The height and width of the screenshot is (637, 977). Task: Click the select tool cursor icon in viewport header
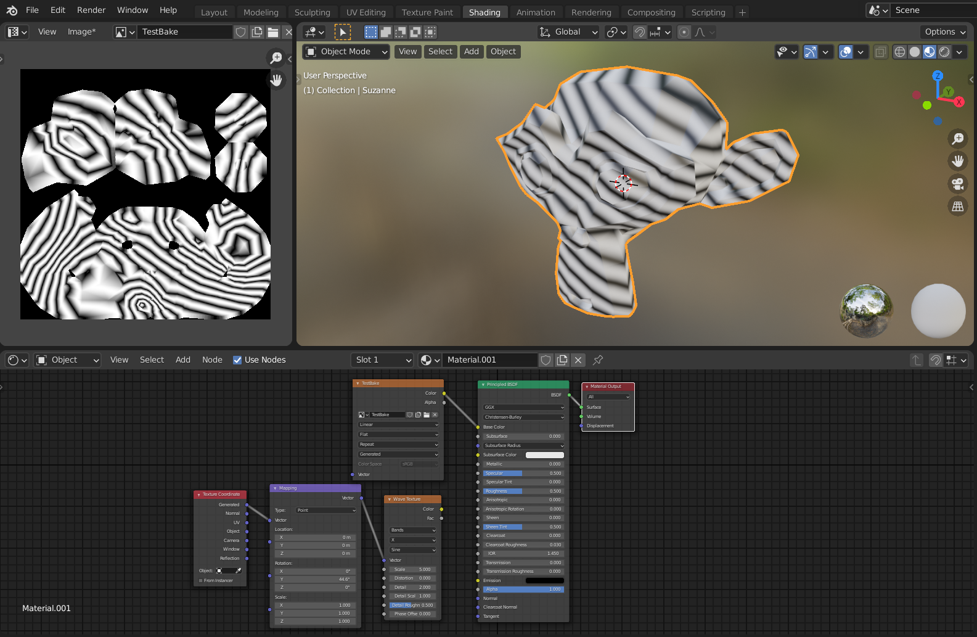pos(343,32)
